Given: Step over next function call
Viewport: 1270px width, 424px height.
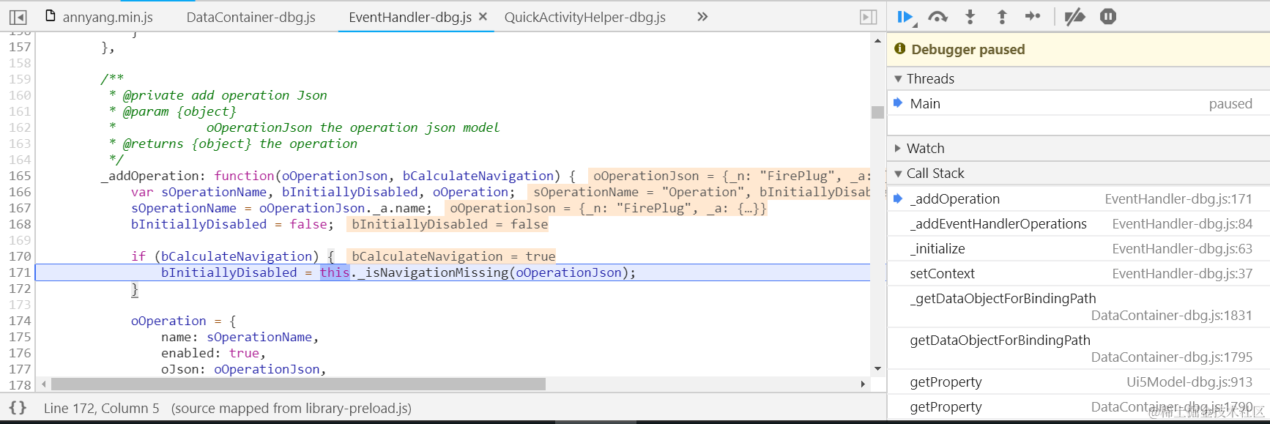Looking at the screenshot, I should 937,17.
